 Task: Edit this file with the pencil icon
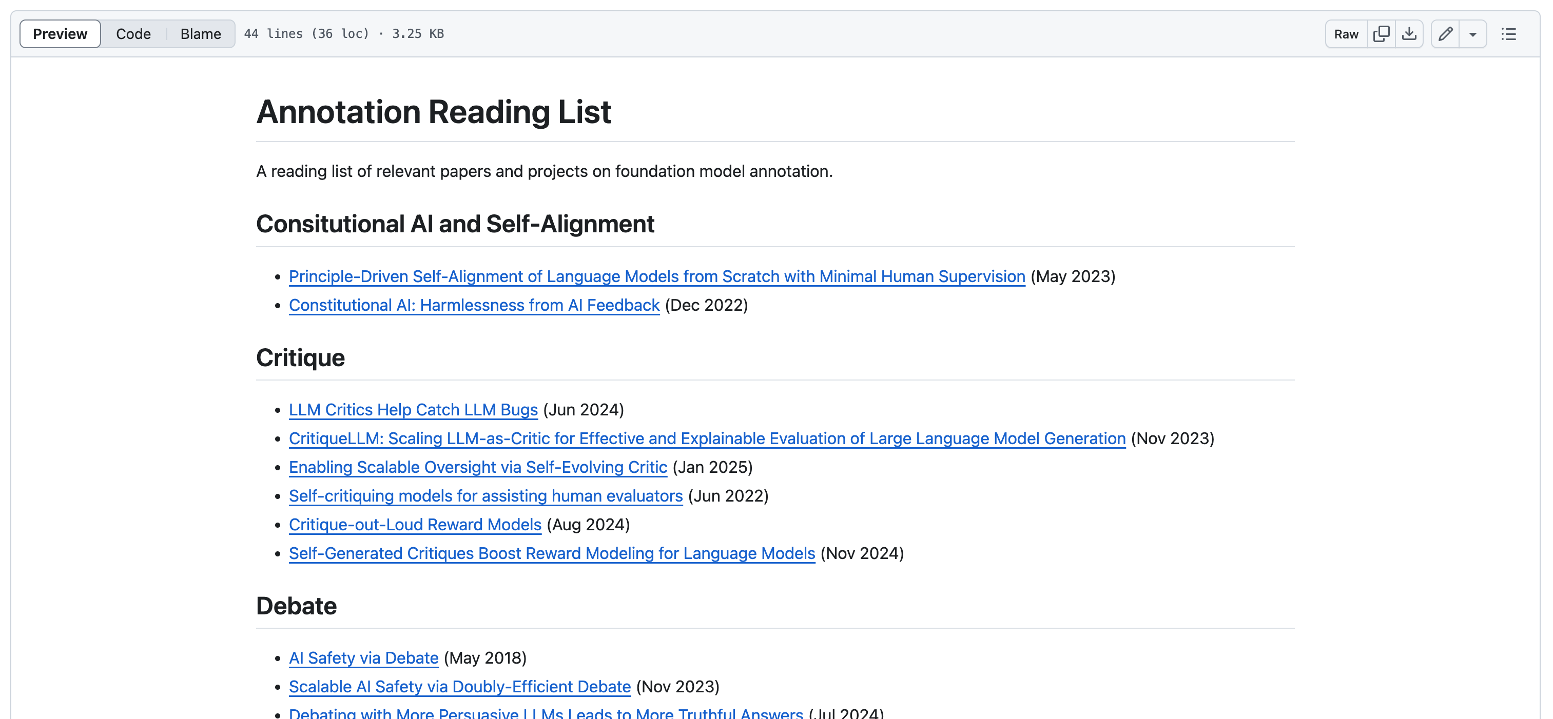[1445, 34]
